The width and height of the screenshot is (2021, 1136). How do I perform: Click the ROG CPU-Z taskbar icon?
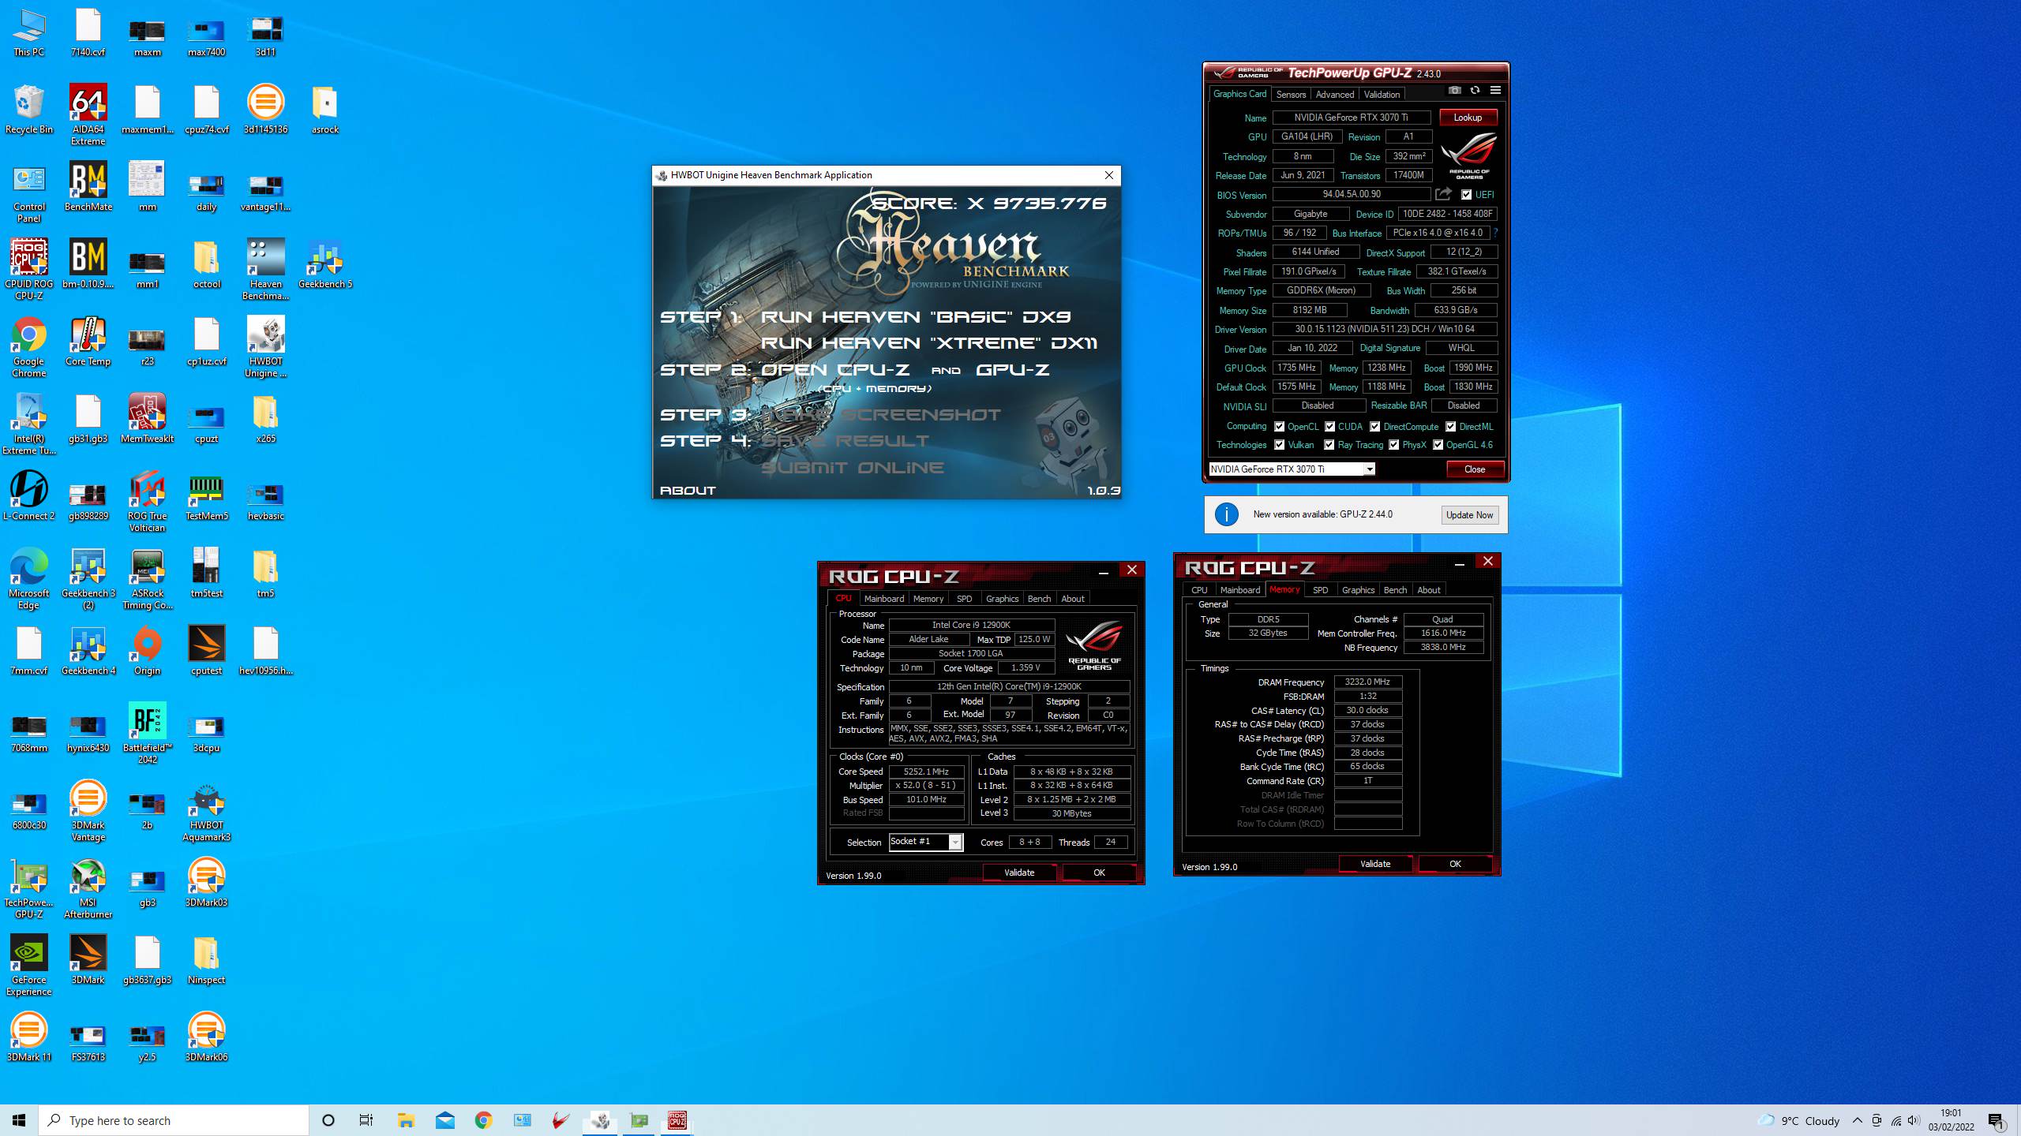(x=677, y=1120)
